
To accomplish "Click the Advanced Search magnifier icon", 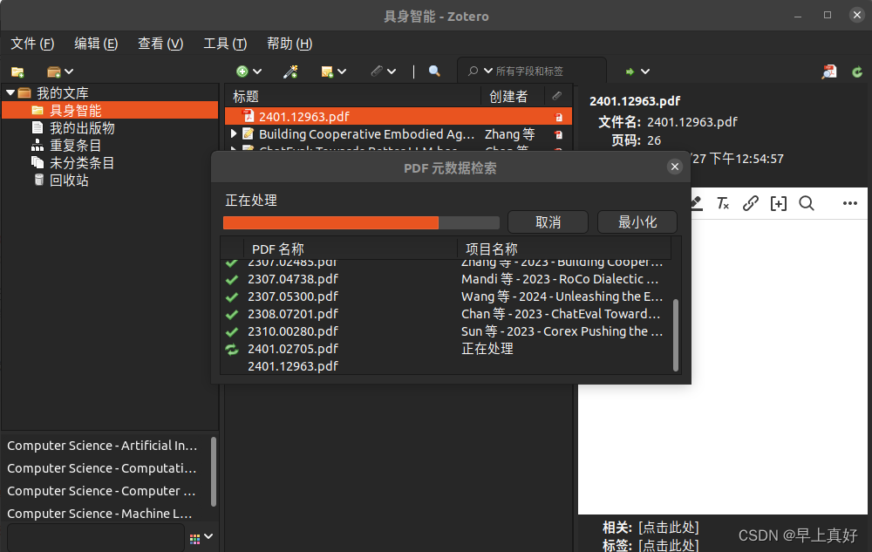I will pyautogui.click(x=434, y=72).
